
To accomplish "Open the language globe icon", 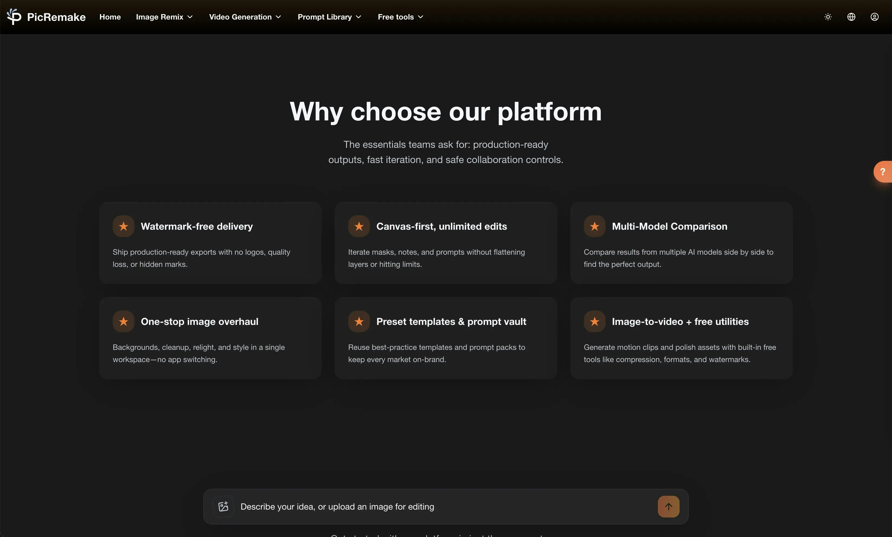I will [x=851, y=17].
